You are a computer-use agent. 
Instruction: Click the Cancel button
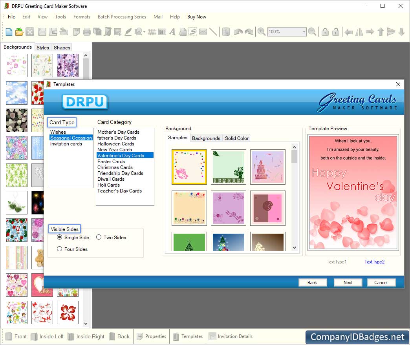(x=381, y=282)
